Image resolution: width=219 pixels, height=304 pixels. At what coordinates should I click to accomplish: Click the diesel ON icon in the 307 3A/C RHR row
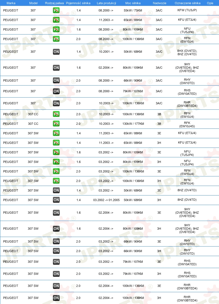(56, 103)
